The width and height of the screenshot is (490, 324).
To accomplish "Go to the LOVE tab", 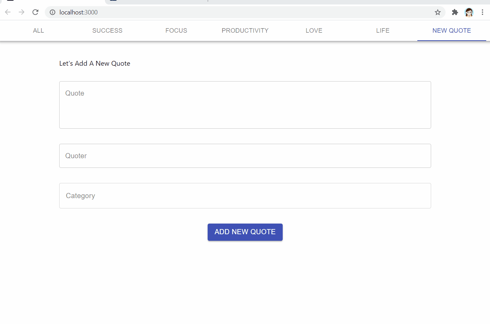I will (x=314, y=31).
